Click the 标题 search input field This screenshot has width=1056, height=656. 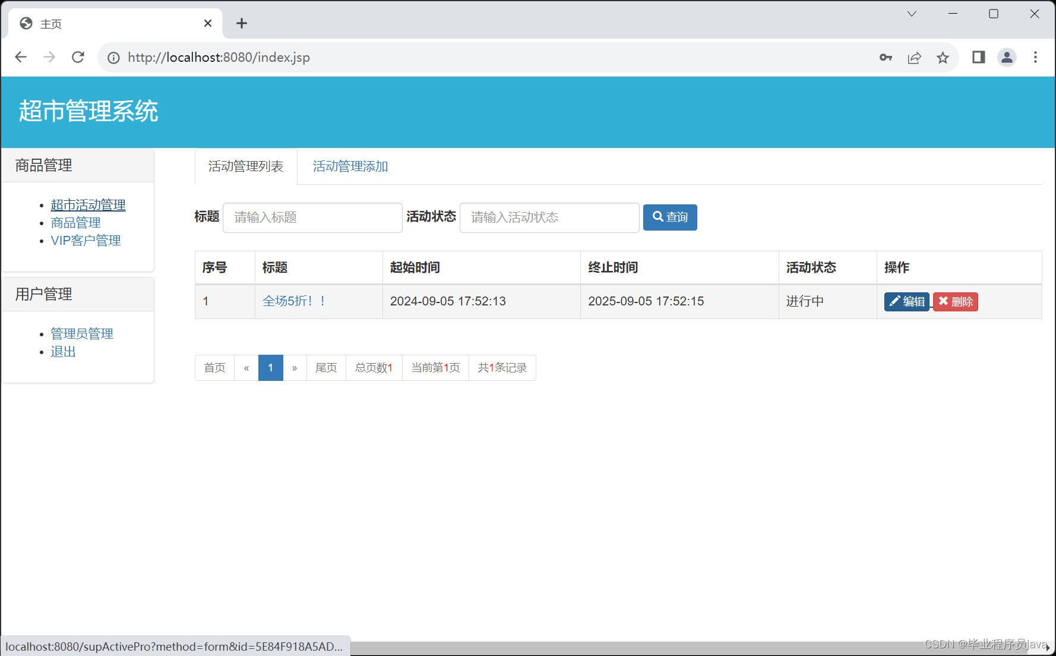pyautogui.click(x=312, y=217)
